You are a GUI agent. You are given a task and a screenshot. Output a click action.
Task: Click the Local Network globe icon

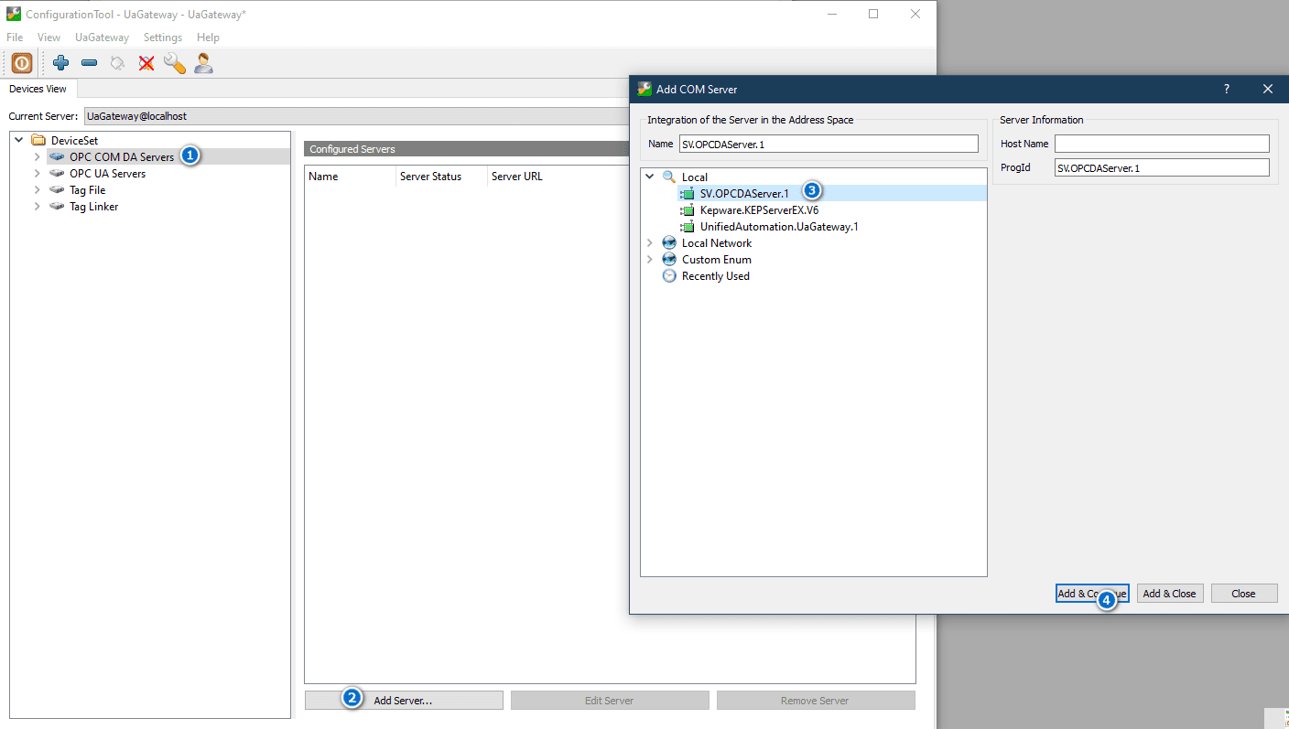(669, 243)
